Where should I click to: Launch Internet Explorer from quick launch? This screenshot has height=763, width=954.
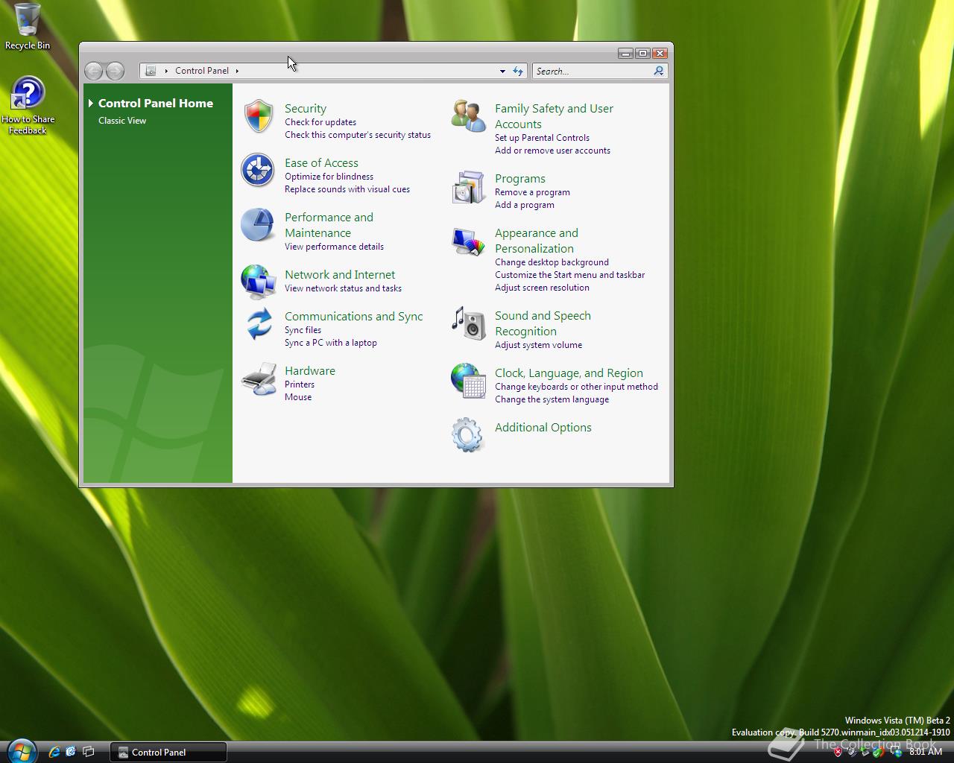pyautogui.click(x=54, y=752)
